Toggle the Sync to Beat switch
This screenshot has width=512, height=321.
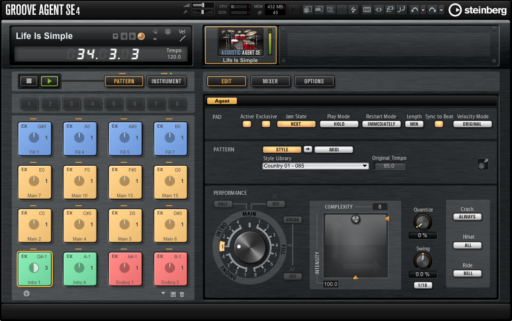coord(439,124)
